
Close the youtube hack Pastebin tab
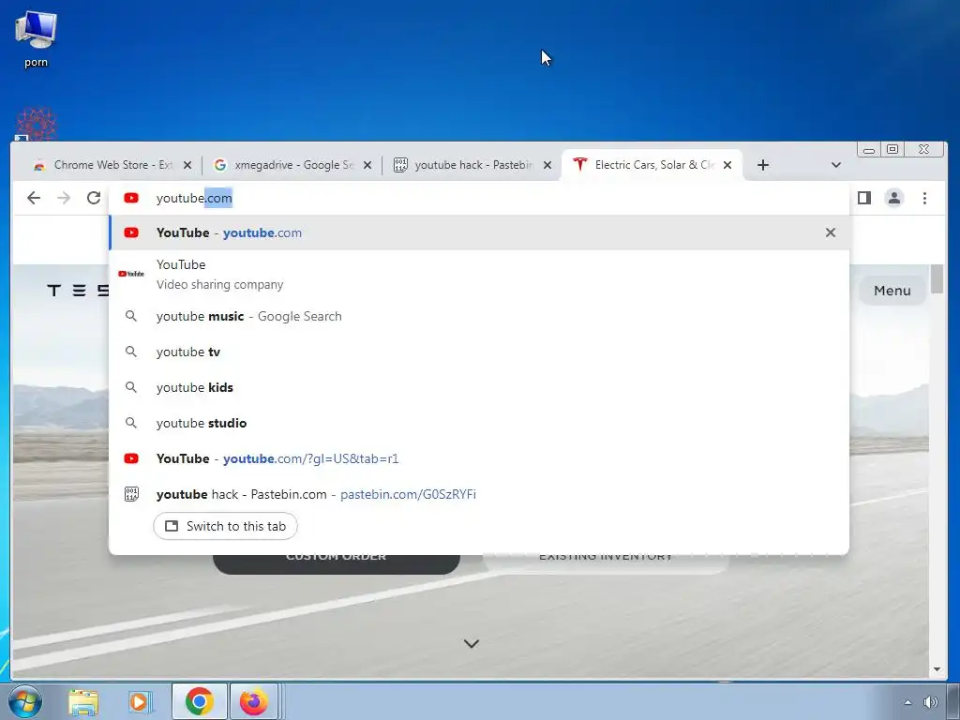(547, 165)
